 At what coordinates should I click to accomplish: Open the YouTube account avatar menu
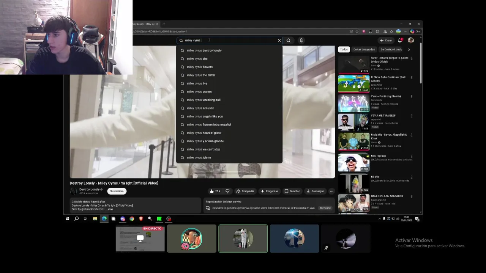click(411, 40)
